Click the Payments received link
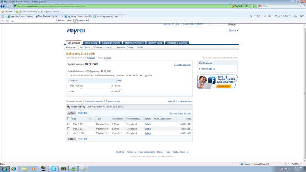 [x=94, y=101]
